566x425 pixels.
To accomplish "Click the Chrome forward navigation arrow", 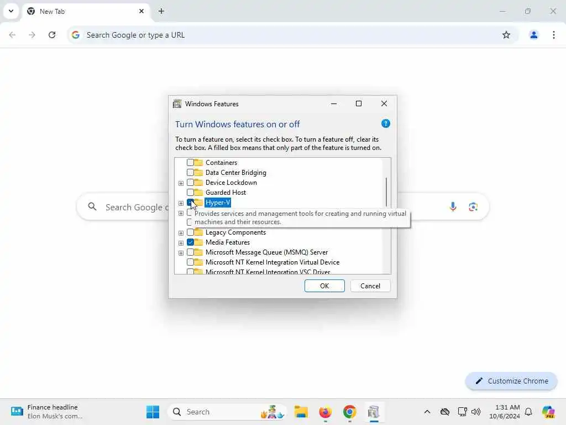I will pos(32,35).
